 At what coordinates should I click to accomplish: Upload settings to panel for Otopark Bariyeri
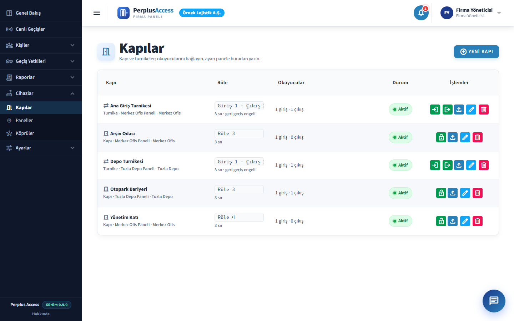pos(453,193)
